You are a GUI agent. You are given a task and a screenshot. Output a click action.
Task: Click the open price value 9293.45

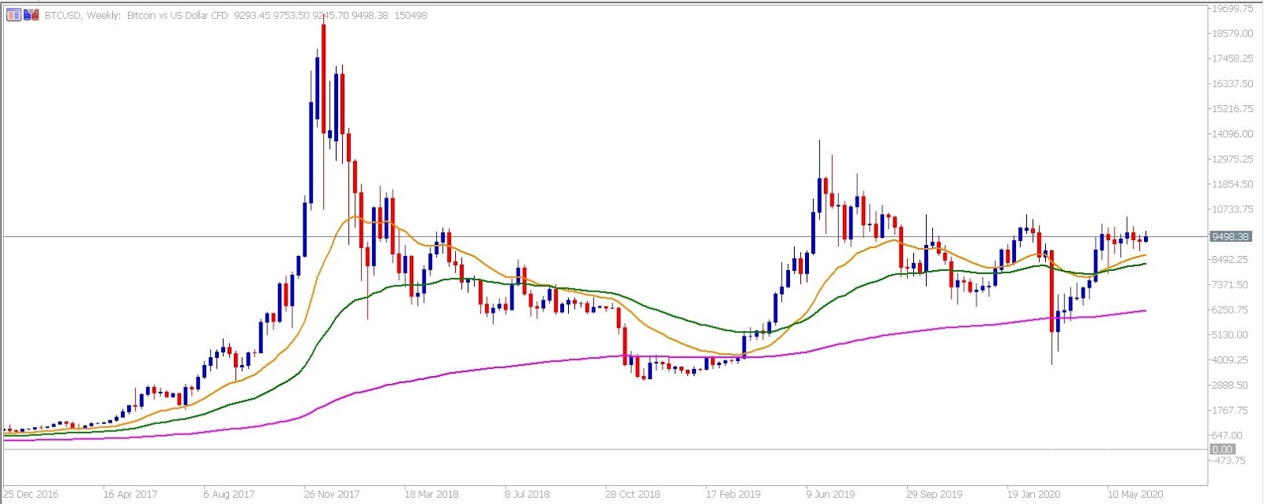click(252, 15)
